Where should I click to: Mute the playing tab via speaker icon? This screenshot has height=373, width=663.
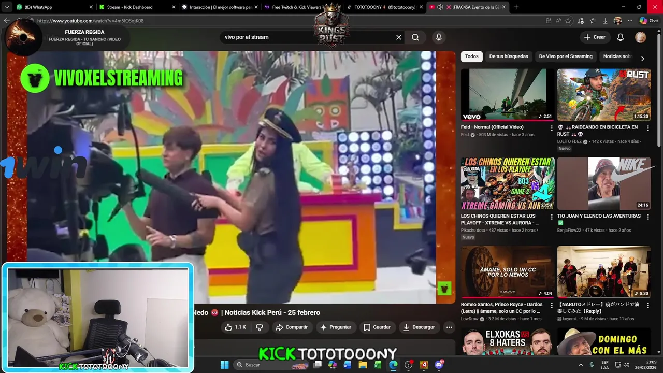pos(440,7)
